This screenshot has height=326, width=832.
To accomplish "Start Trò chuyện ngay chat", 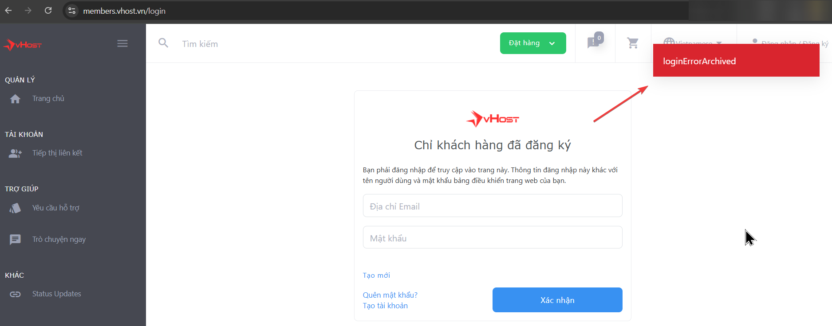I will (x=59, y=239).
